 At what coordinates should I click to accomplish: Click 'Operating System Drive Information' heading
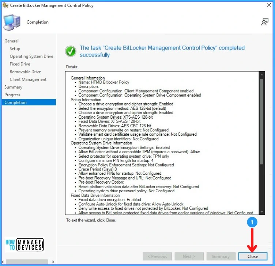pyautogui.click(x=101, y=143)
